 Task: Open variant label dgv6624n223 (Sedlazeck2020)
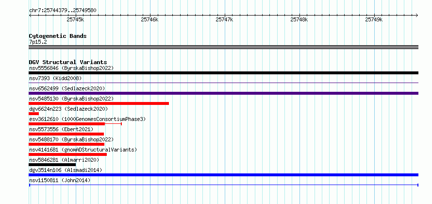pos(68,109)
